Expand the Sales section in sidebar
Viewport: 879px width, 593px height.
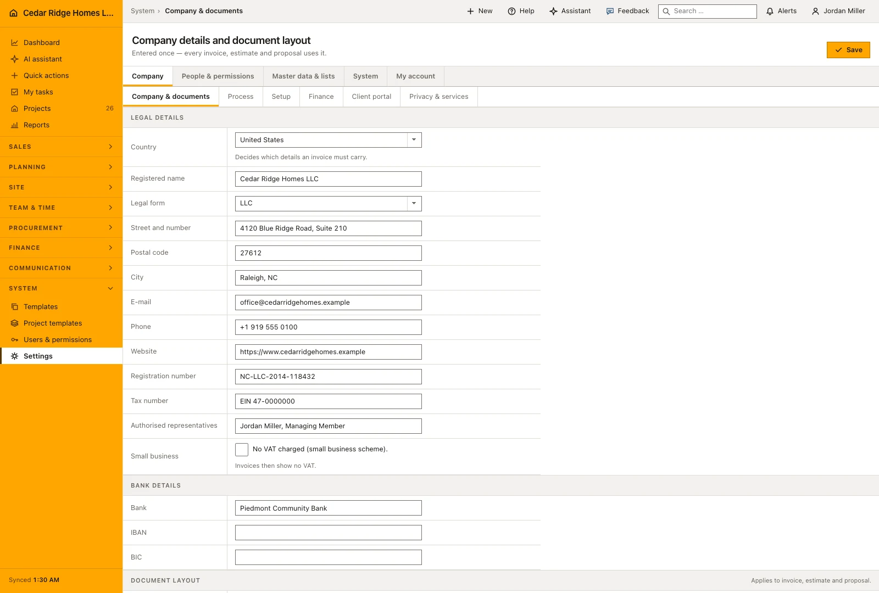point(61,147)
